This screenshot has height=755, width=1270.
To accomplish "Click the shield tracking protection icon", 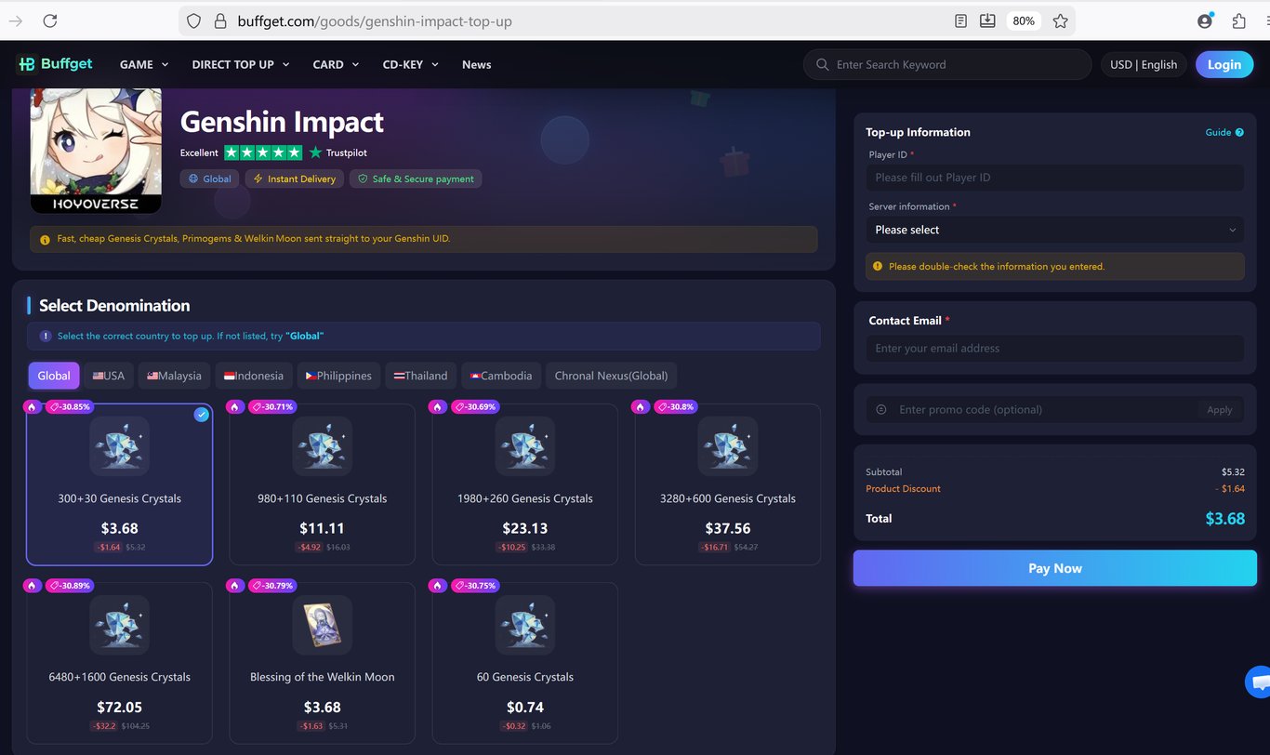I will pyautogui.click(x=193, y=20).
